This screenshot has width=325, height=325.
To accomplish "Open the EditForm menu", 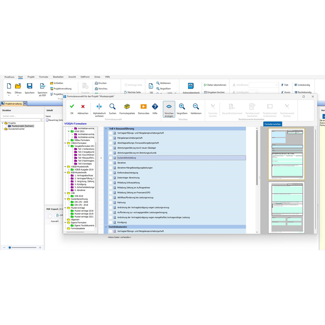I will point(85,77).
